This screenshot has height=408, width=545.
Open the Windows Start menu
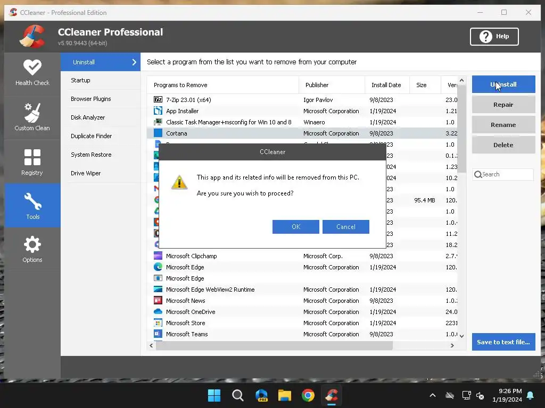point(214,395)
